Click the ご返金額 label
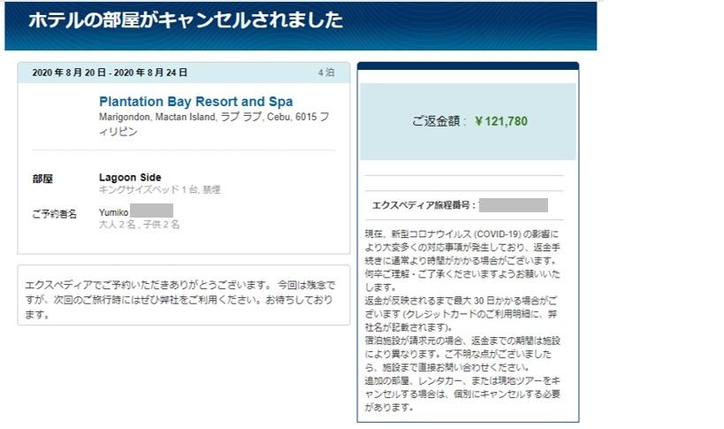Viewport: 724px width, 429px height. (x=438, y=121)
